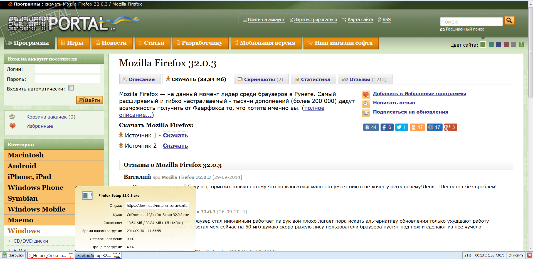Share the page on Facebook

387,127
